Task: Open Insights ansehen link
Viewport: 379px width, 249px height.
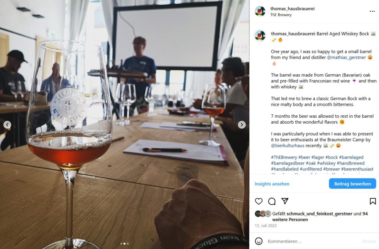Action: (272, 184)
